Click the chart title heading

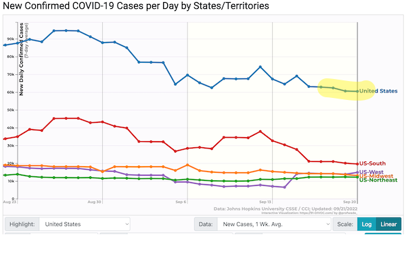tap(136, 5)
